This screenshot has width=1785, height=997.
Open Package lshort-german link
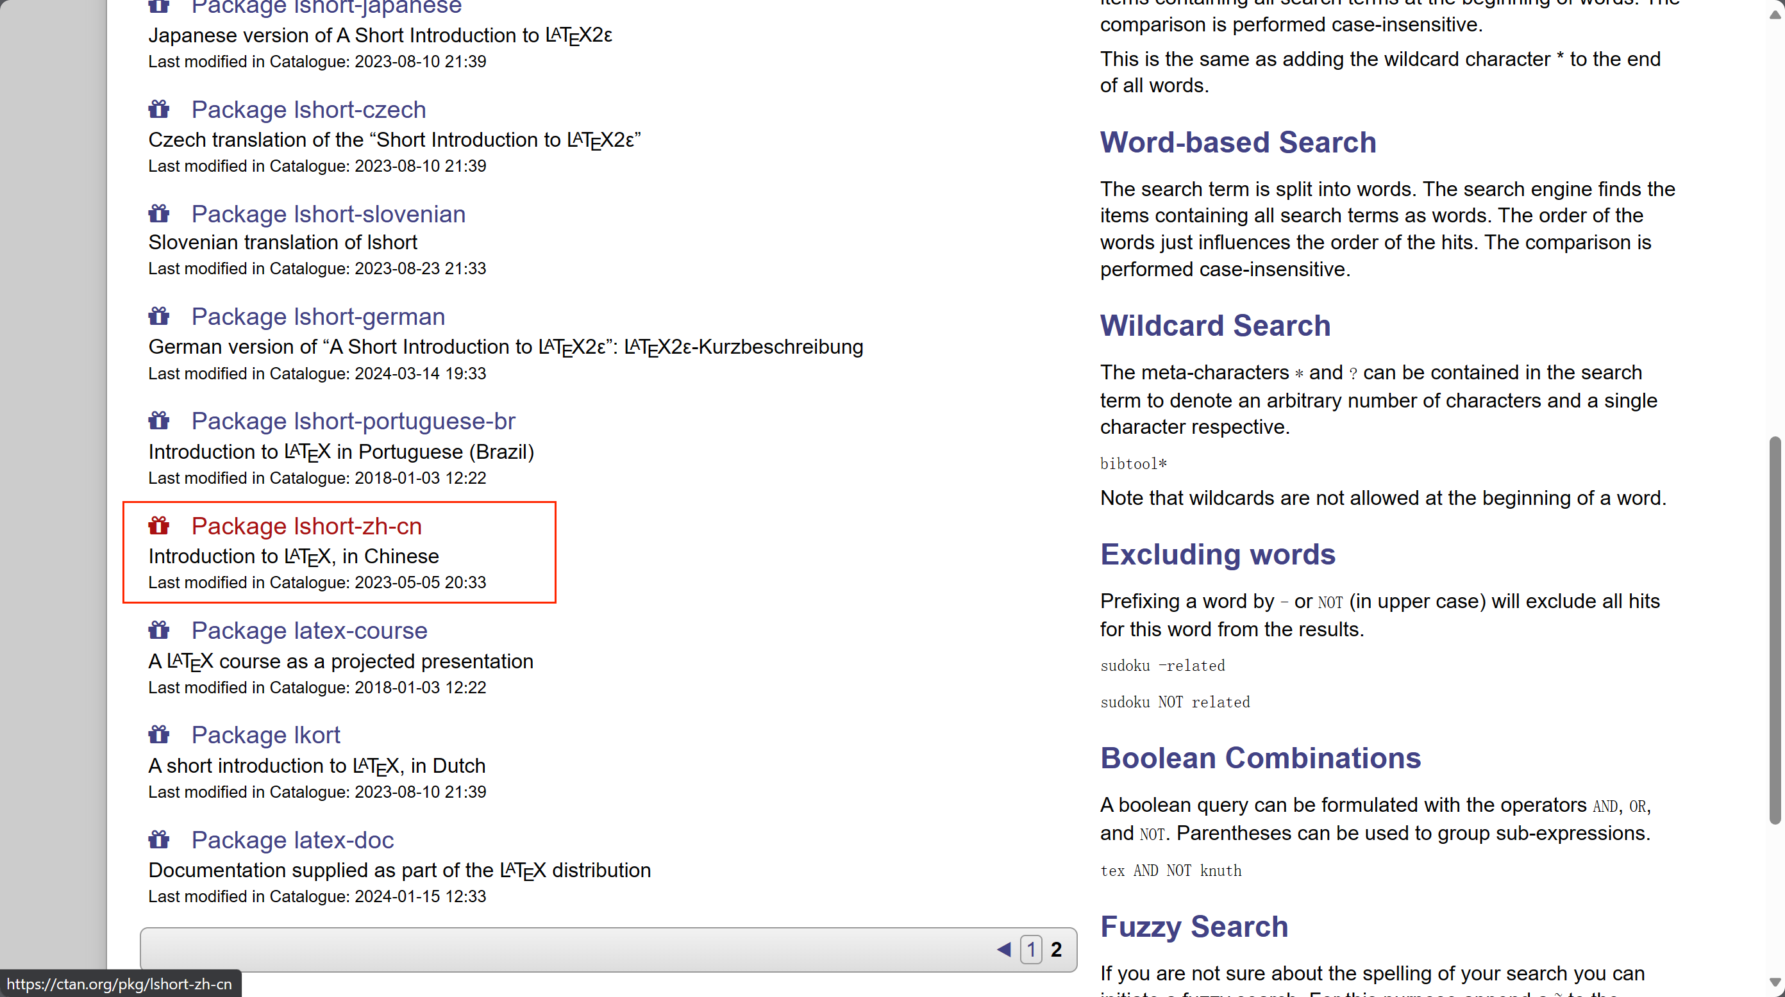click(318, 317)
